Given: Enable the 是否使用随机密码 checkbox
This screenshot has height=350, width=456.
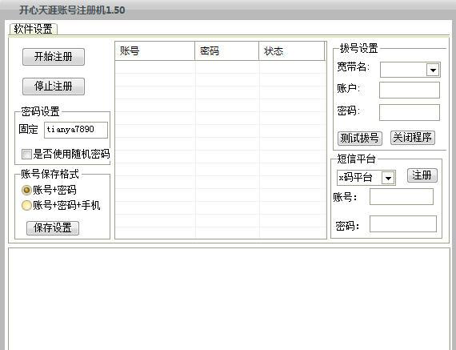Looking at the screenshot, I should tap(26, 154).
